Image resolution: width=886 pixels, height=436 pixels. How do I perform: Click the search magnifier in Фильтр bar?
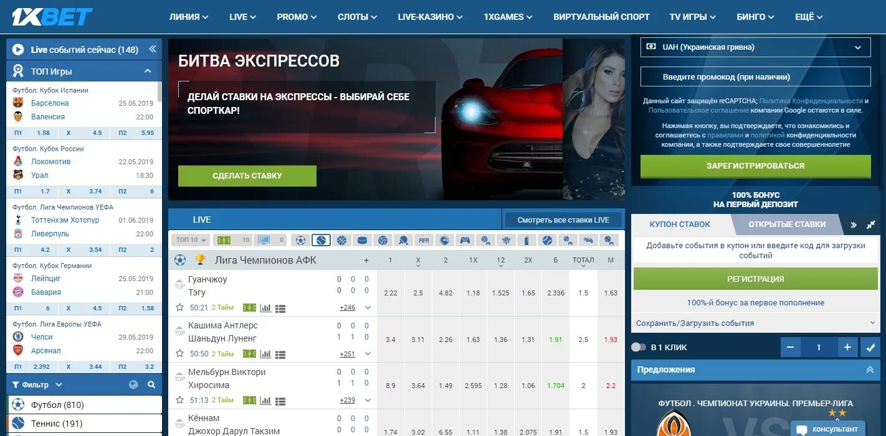pos(151,384)
